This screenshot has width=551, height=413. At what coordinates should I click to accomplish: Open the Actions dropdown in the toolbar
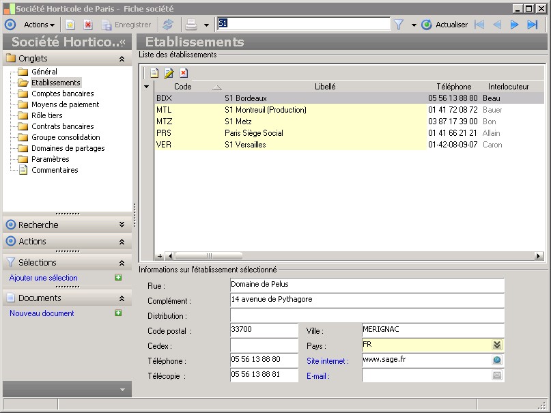pos(39,25)
